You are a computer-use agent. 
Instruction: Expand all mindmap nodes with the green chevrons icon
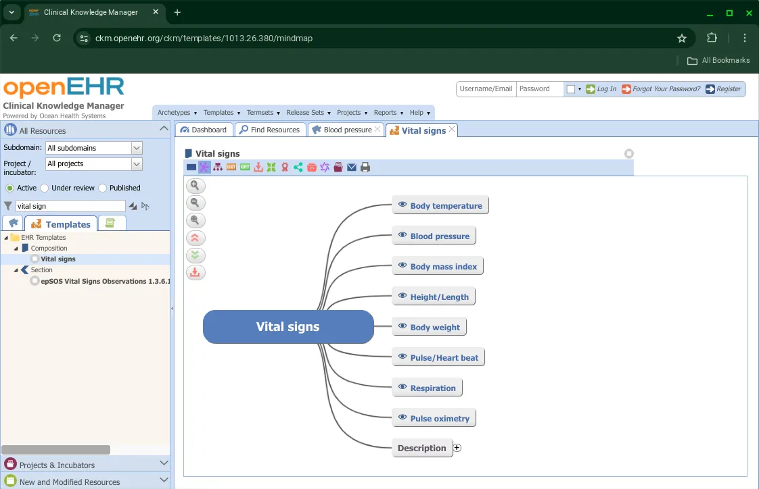(195, 255)
